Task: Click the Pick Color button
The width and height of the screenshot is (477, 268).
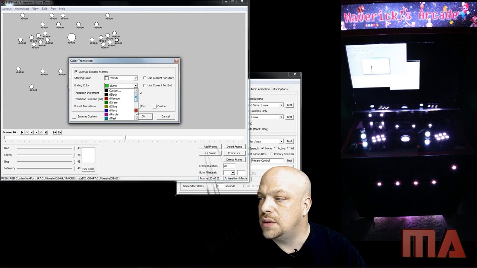Action: [x=88, y=169]
